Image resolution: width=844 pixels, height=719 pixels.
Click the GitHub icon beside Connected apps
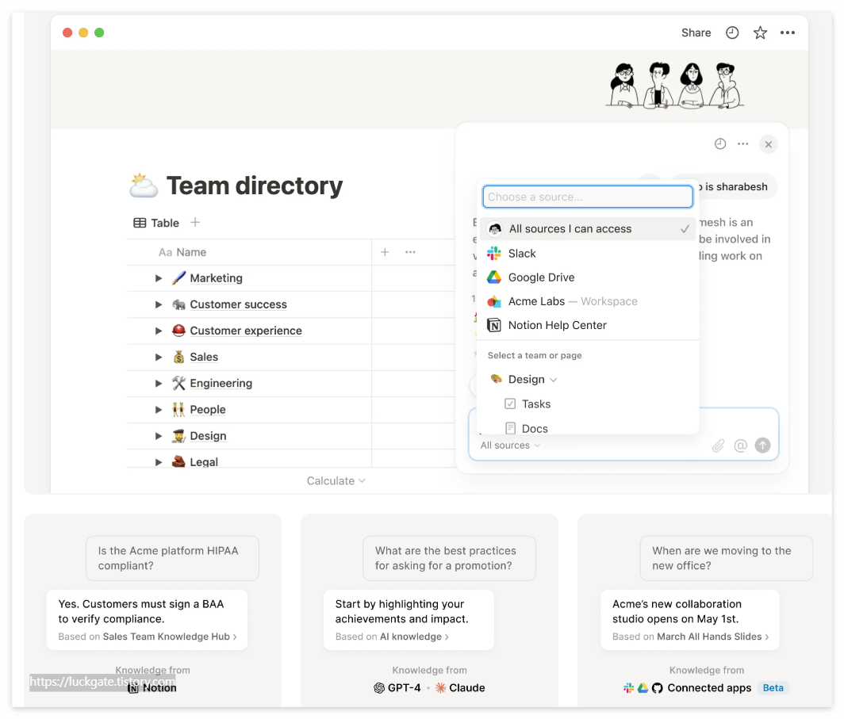tap(658, 688)
